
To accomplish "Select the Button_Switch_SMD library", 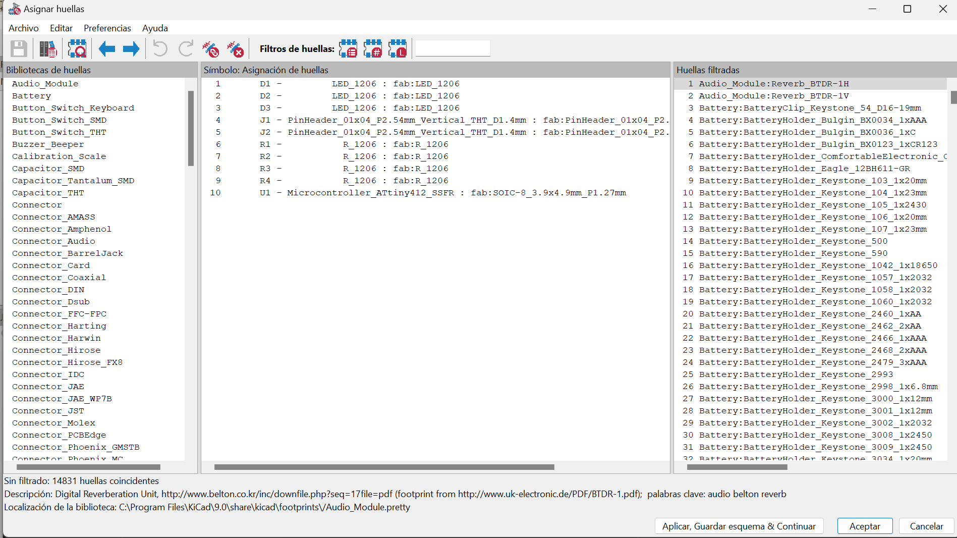I will point(60,120).
